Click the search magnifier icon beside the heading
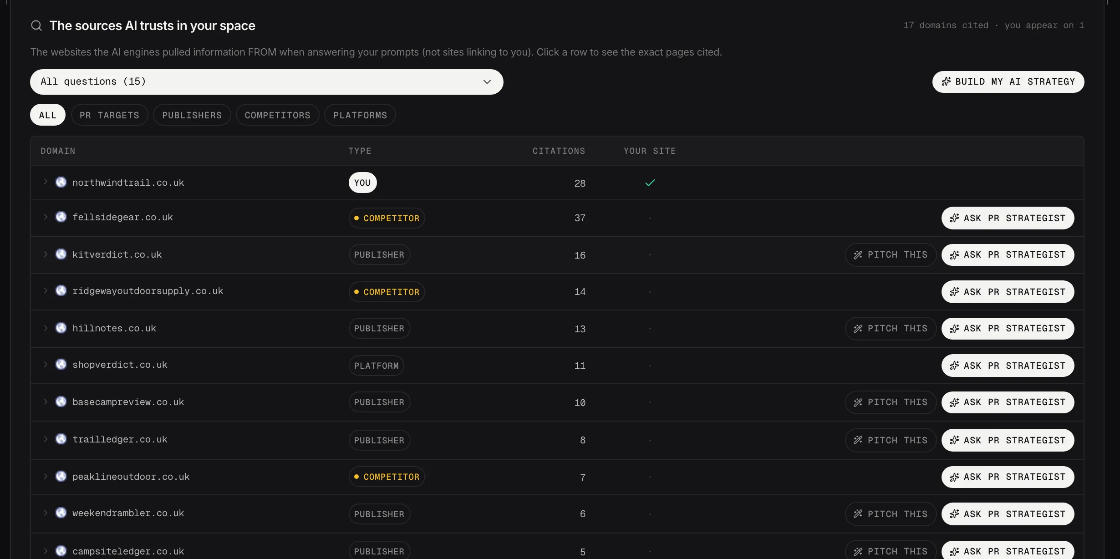Viewport: 1120px width, 559px height. click(36, 25)
